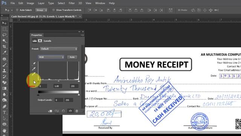Select the Gradient tool
This screenshot has height=136, width=241.
4,88
